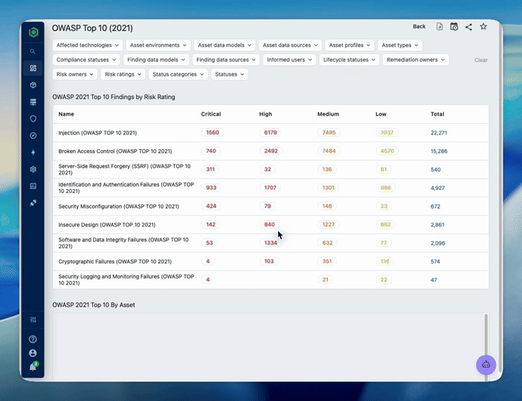
Task: Open the reports panel icon in sidebar
Action: coord(33,186)
